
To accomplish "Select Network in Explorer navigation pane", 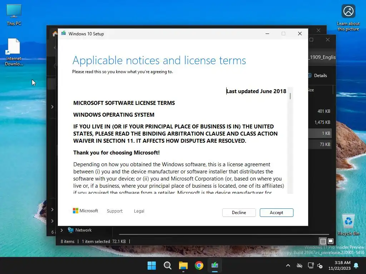I will pyautogui.click(x=83, y=230).
